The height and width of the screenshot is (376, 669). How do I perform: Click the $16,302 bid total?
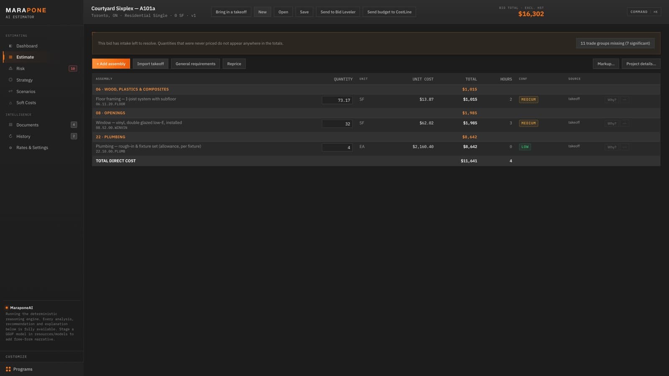pyautogui.click(x=531, y=14)
